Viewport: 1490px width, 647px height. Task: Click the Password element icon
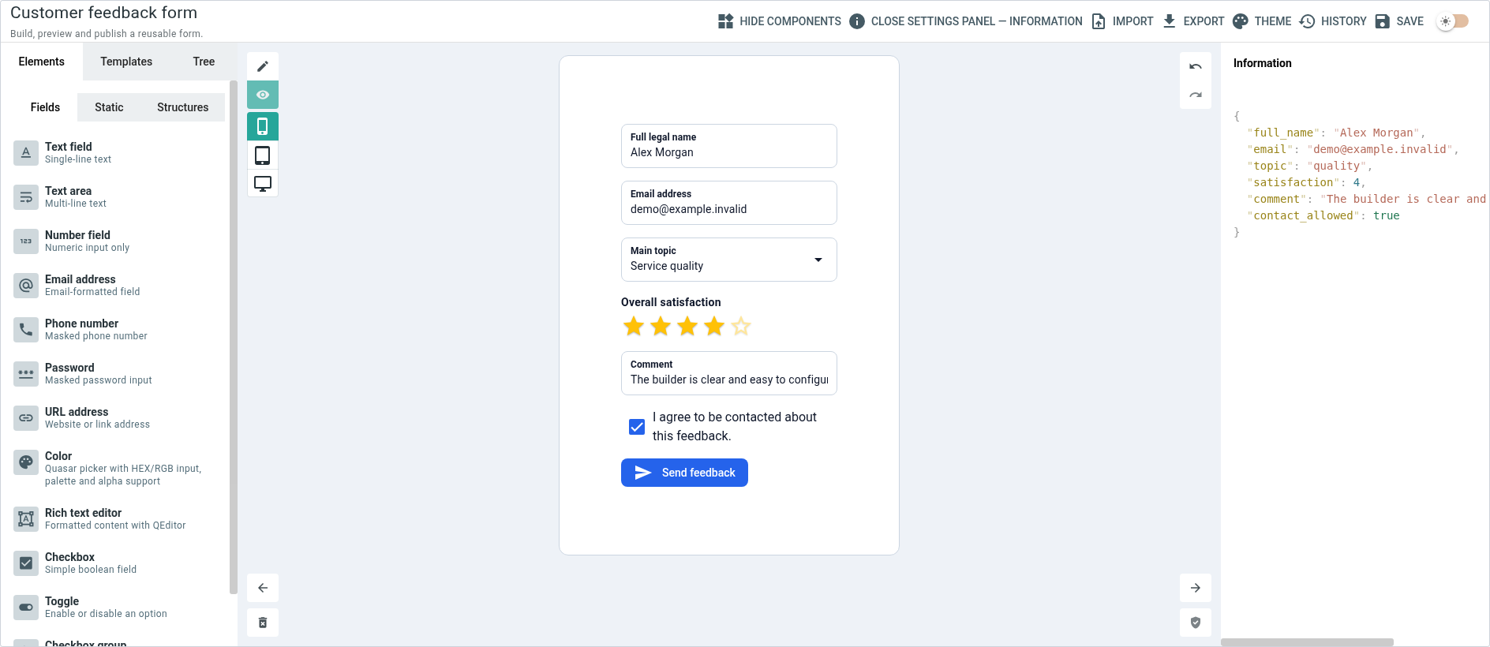pos(26,374)
